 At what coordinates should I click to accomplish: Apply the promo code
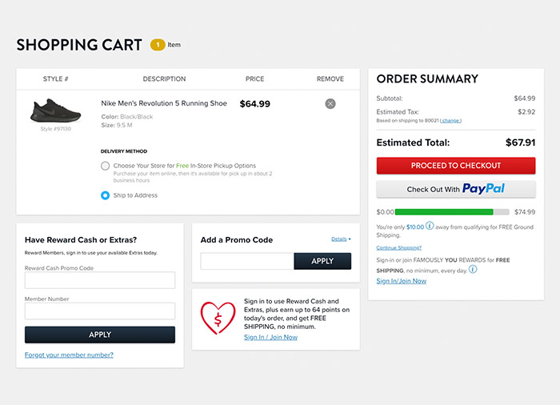click(x=322, y=261)
